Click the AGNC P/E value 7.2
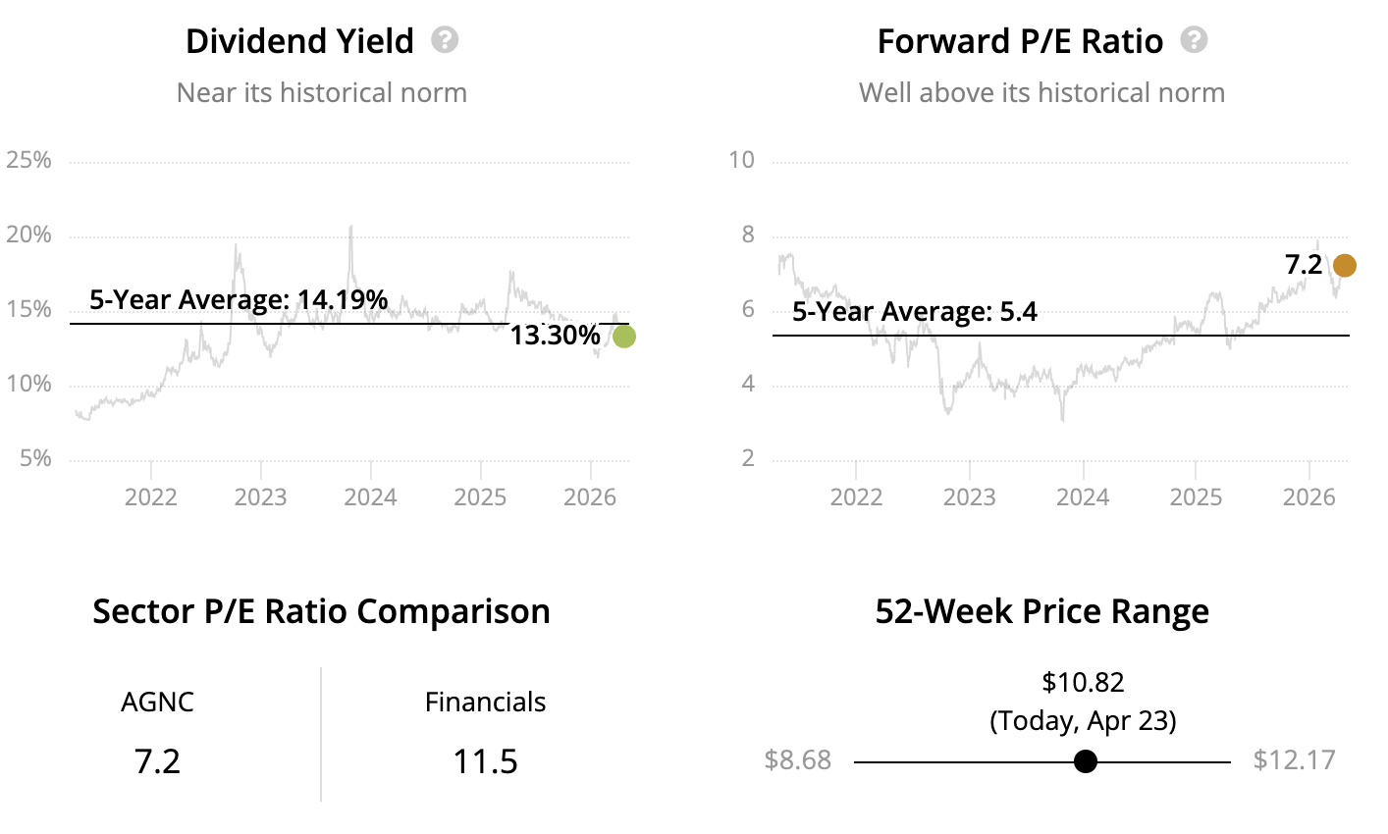Image resolution: width=1388 pixels, height=834 pixels. [x=157, y=761]
